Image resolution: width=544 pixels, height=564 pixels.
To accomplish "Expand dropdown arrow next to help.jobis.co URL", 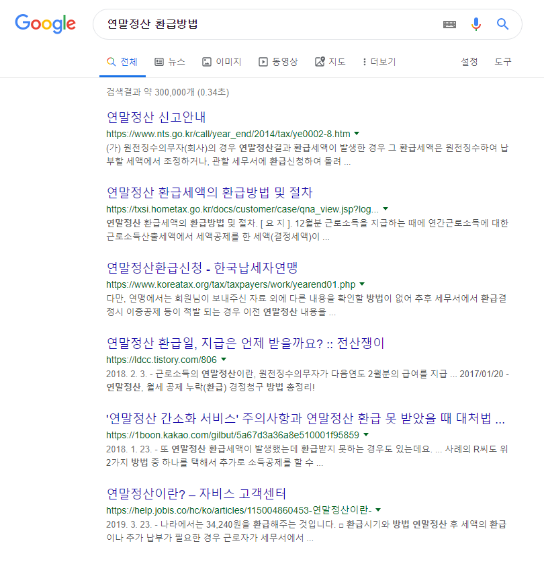I will tap(378, 510).
